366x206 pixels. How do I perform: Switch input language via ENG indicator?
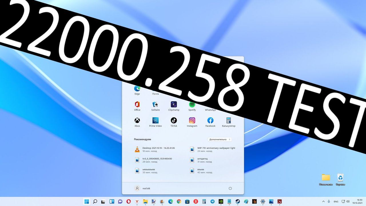tap(336, 201)
